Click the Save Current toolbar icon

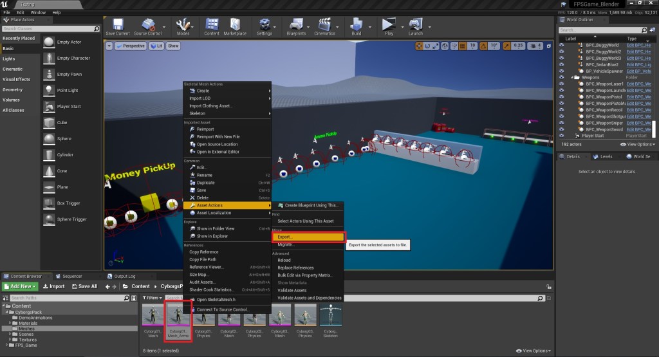(x=118, y=24)
